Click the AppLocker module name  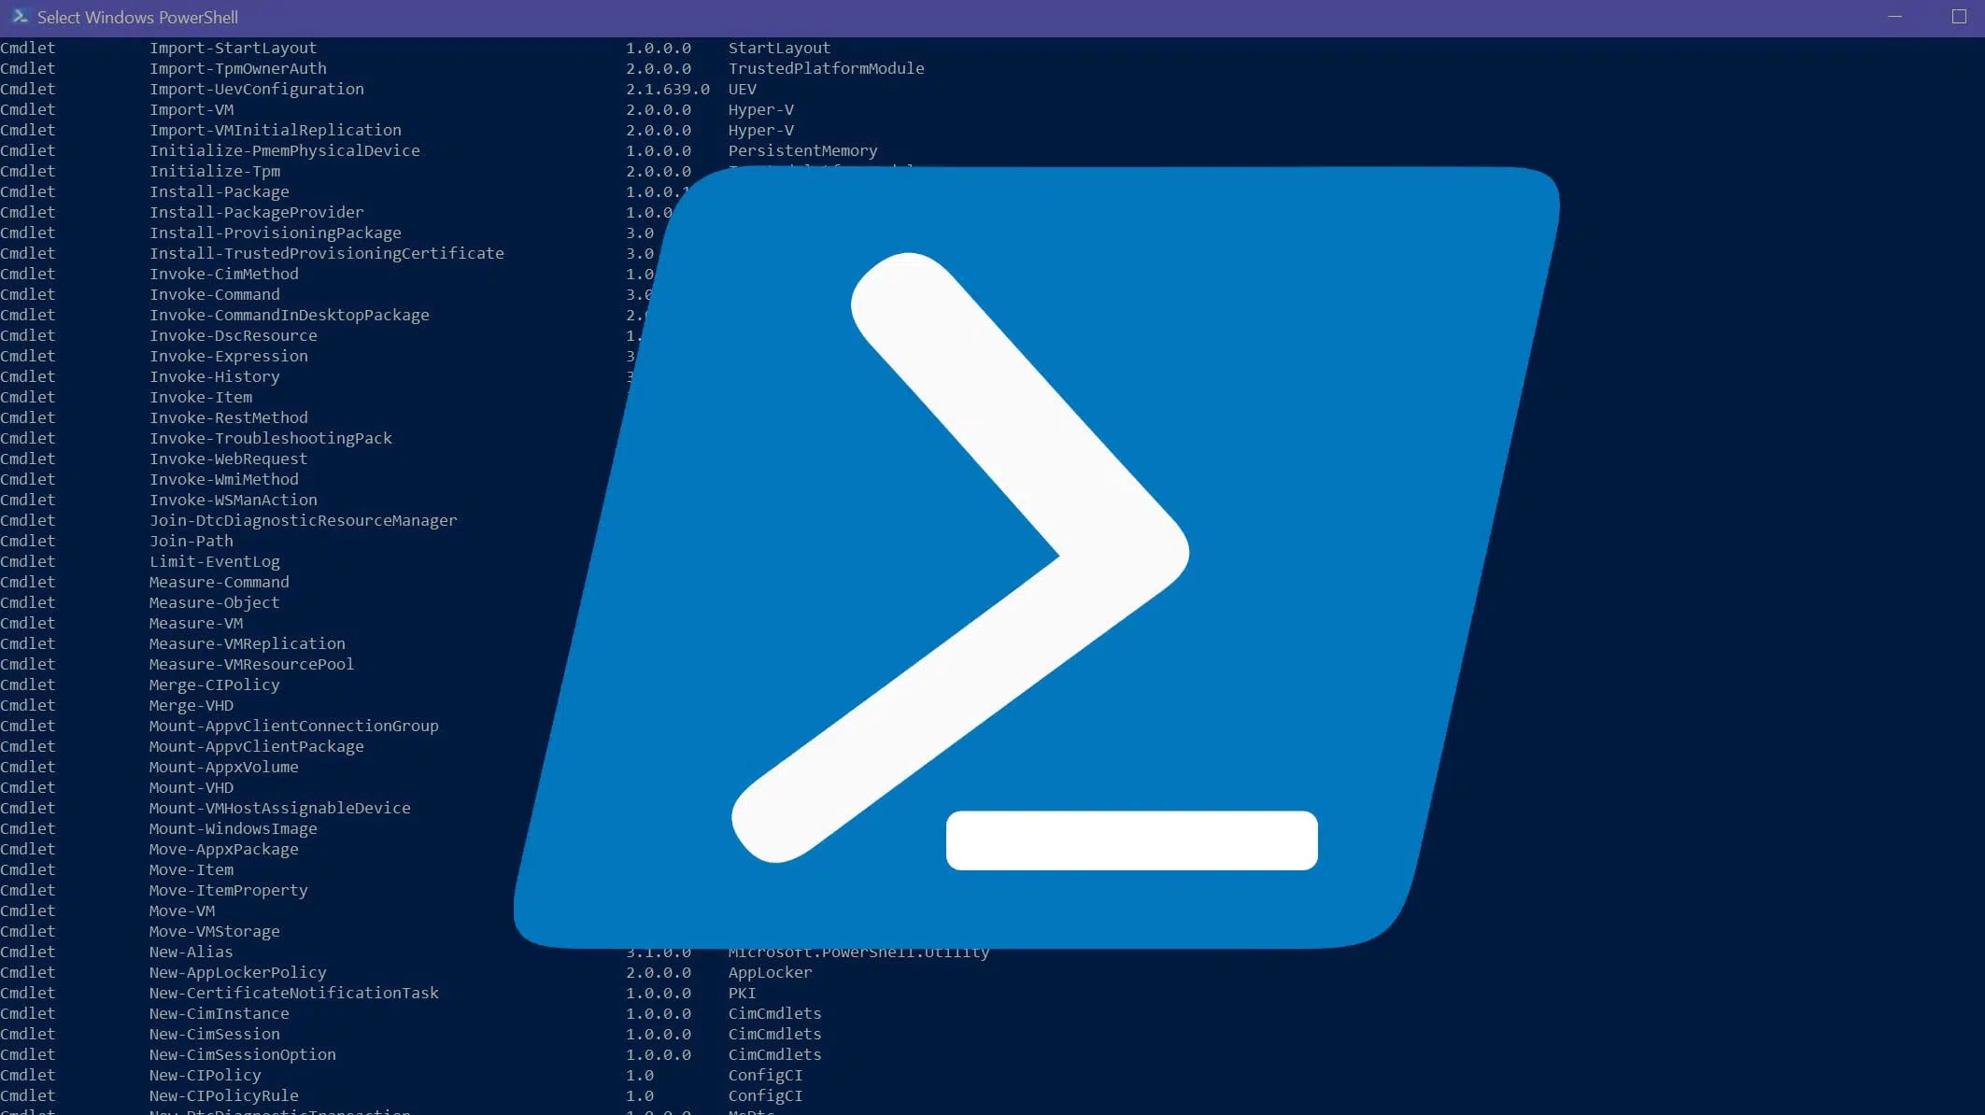771,973
